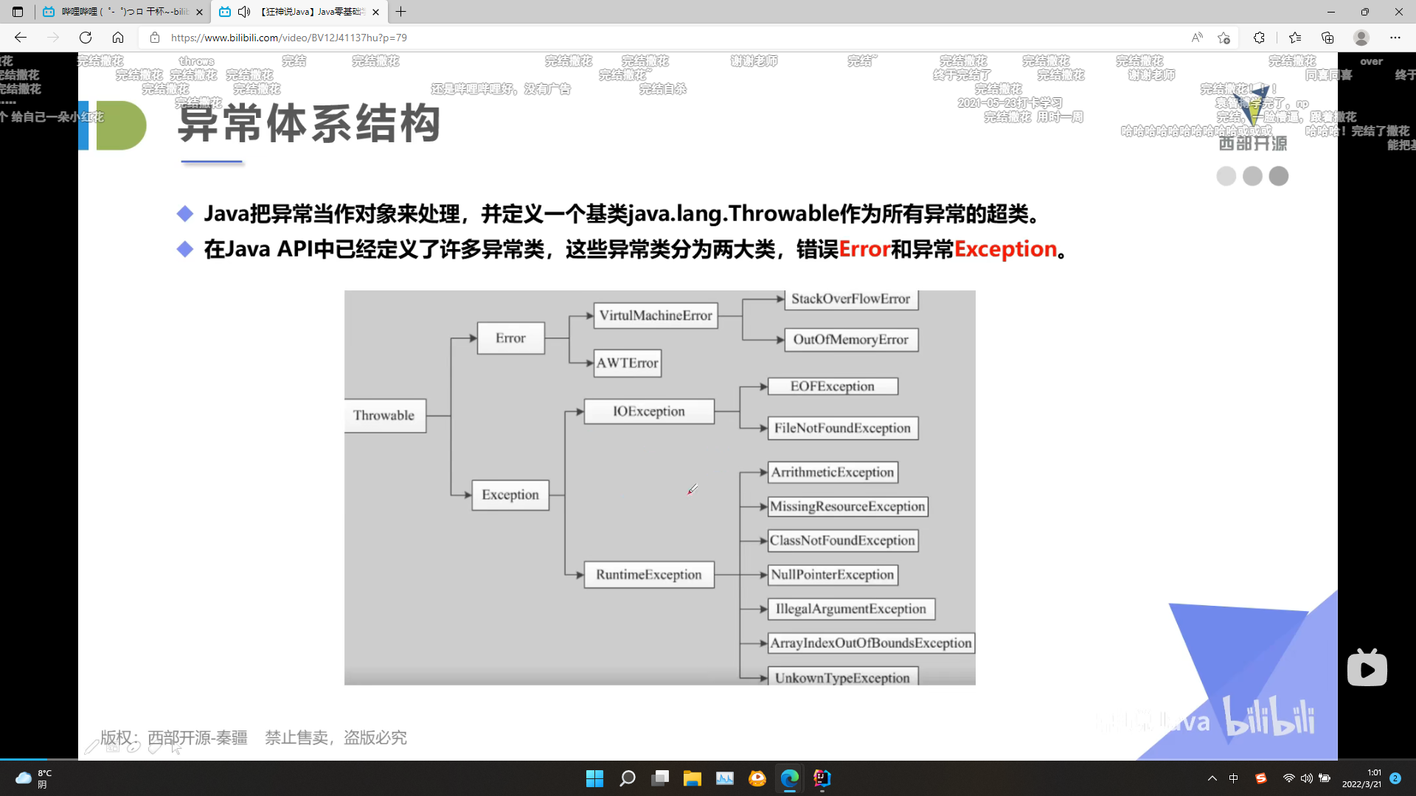The width and height of the screenshot is (1416, 796).
Task: Mute the tab via speaker icon
Action: [244, 12]
